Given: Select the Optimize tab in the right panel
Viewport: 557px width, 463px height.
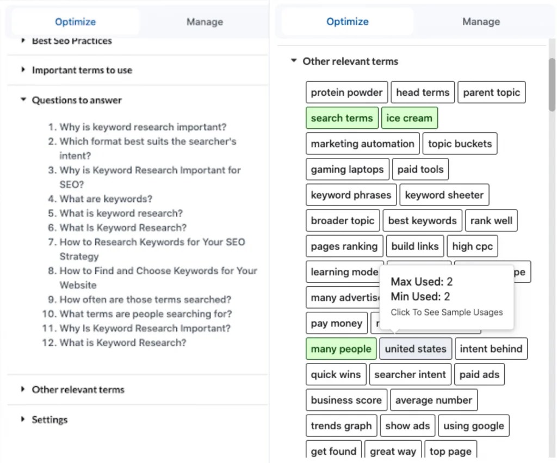Looking at the screenshot, I should click(x=347, y=22).
